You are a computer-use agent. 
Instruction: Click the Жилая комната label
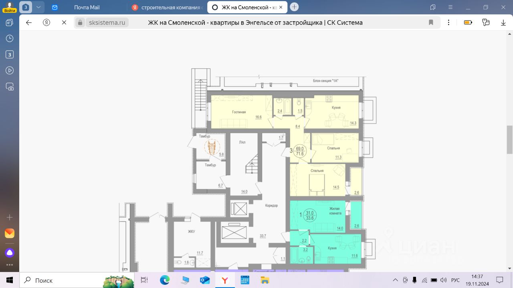coord(335,211)
